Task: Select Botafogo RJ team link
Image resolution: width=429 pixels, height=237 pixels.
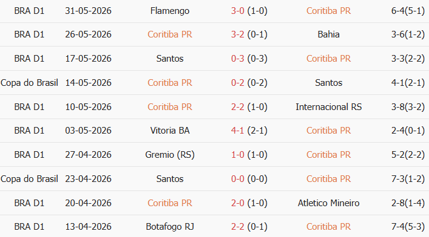Action: click(x=170, y=227)
